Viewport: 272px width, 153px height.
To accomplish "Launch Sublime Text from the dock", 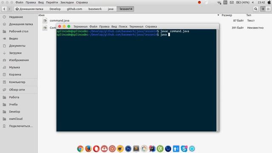I will click(136, 149).
